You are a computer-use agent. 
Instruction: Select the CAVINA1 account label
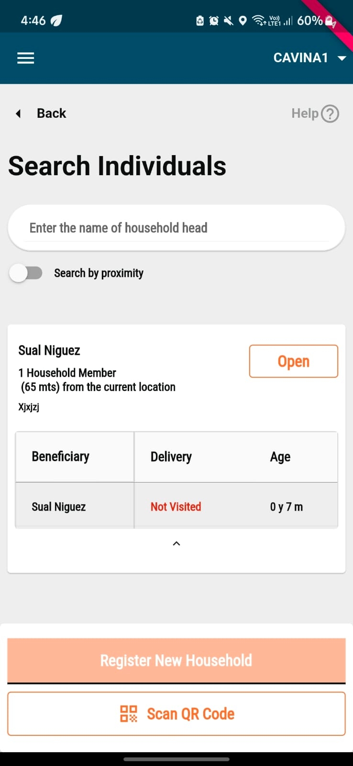pos(300,58)
